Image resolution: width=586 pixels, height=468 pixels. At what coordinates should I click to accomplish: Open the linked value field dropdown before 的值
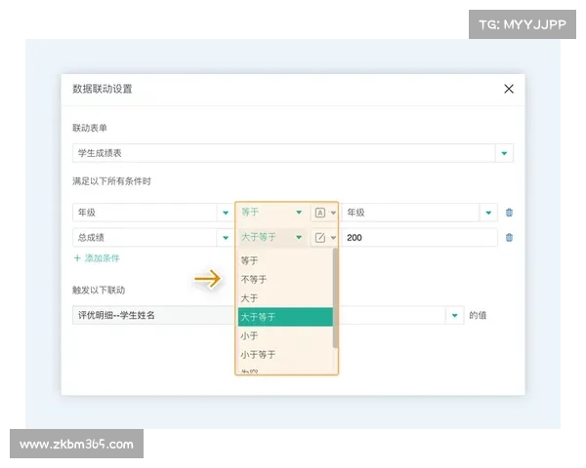[454, 315]
